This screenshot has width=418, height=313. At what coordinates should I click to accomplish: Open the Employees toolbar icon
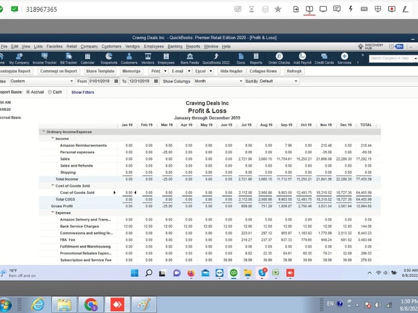click(166, 58)
